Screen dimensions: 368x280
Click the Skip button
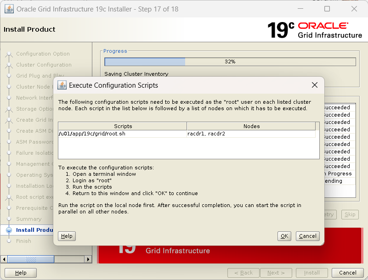coord(350,214)
